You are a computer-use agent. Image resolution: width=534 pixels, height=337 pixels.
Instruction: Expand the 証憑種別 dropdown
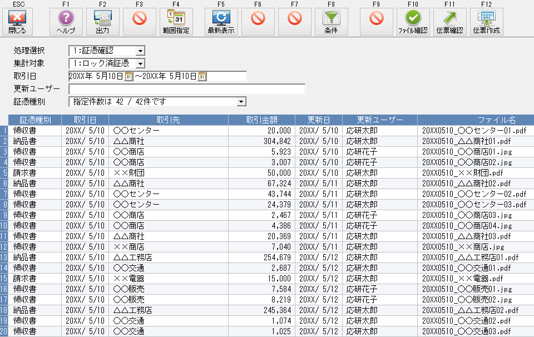tap(241, 102)
